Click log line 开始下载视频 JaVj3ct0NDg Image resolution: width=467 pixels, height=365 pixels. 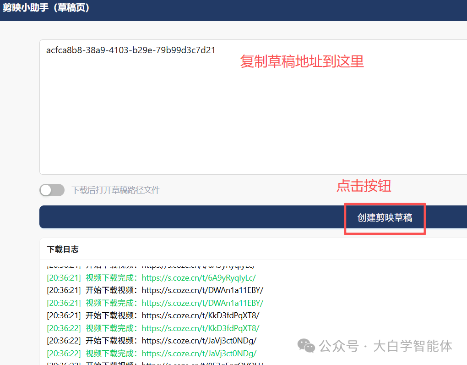[152, 341]
